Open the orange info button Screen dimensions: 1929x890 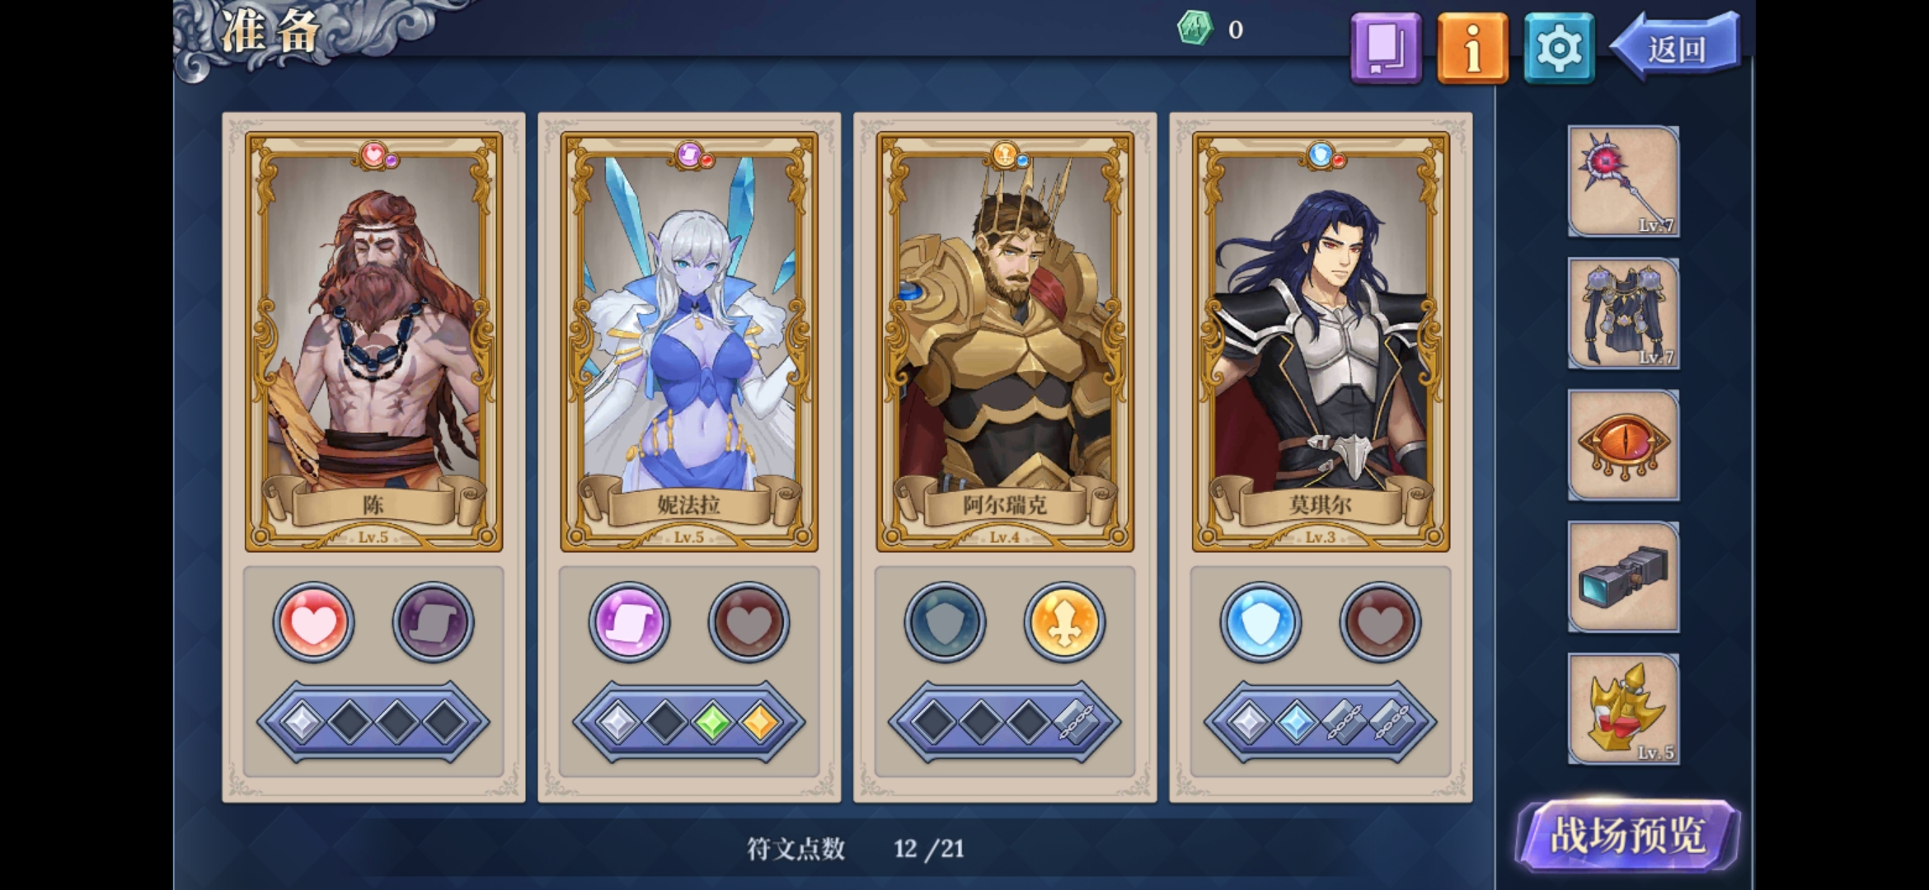point(1472,48)
